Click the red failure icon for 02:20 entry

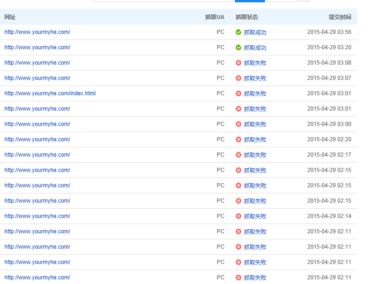[x=238, y=139]
